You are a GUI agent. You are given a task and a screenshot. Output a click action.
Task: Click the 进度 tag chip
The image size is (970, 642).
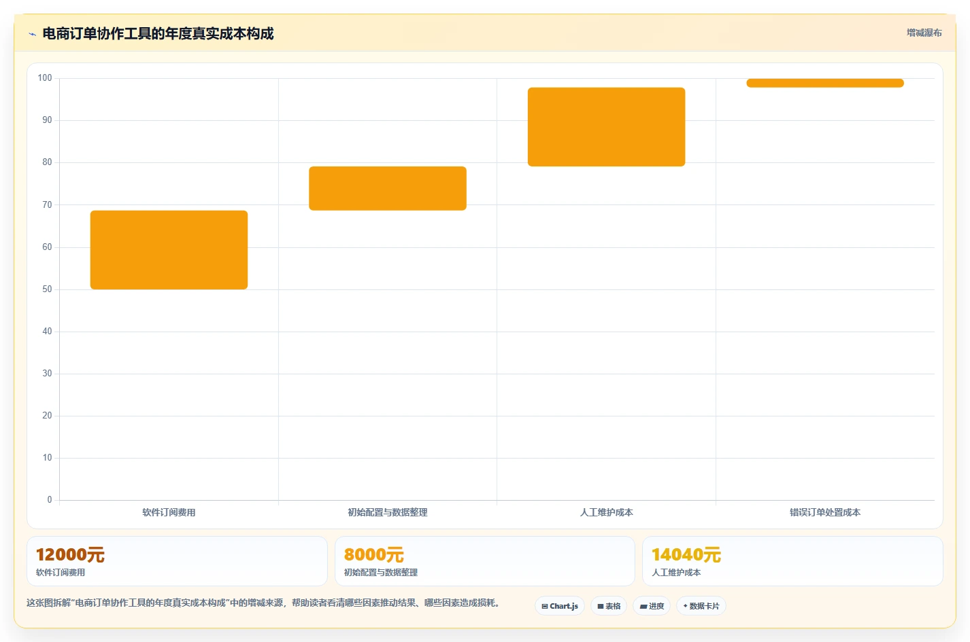click(x=652, y=606)
